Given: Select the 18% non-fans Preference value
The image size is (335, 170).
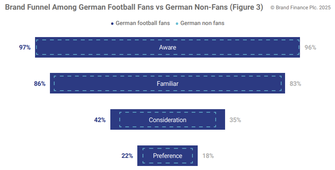Looking at the screenshot, I should [208, 156].
